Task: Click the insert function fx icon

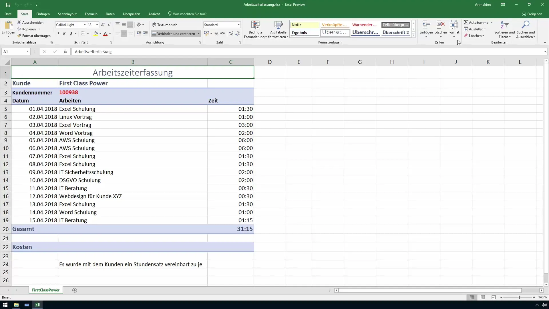Action: tap(65, 51)
